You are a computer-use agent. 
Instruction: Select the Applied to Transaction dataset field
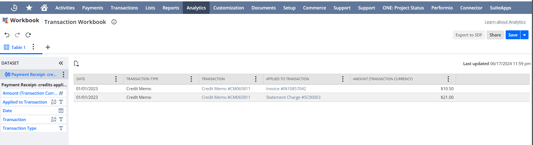25,102
